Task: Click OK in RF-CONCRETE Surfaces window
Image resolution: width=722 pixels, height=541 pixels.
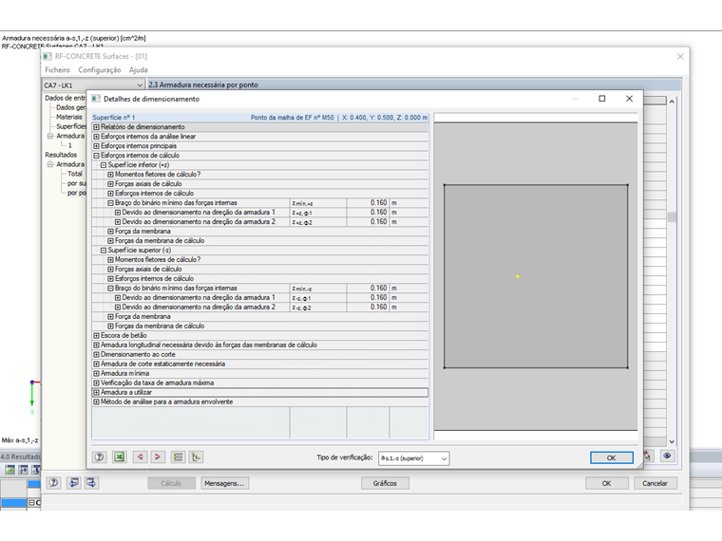Action: coord(606,483)
